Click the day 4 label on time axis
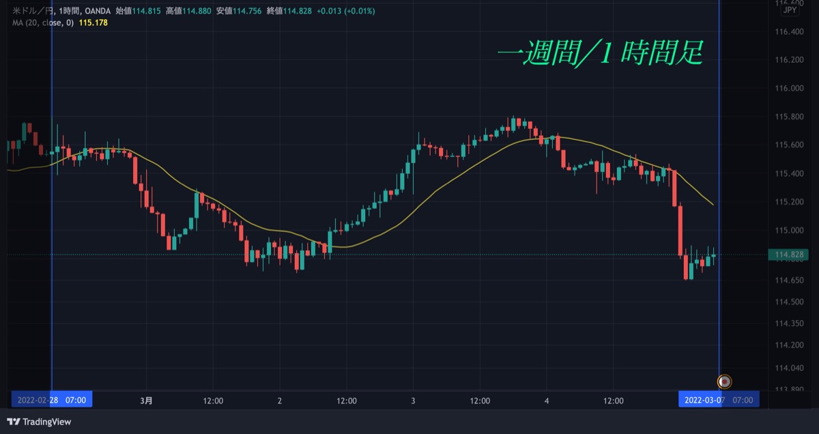The image size is (819, 434). (x=547, y=400)
